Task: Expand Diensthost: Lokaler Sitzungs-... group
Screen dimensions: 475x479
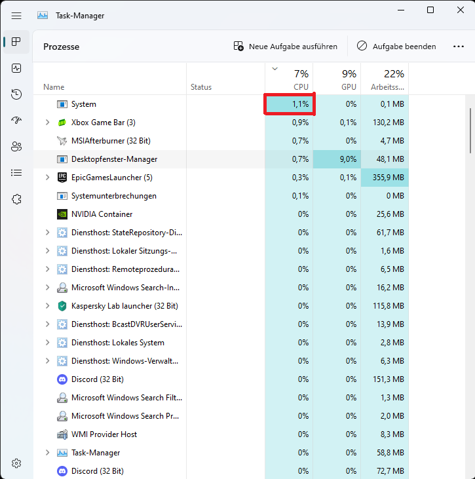Action: point(47,251)
